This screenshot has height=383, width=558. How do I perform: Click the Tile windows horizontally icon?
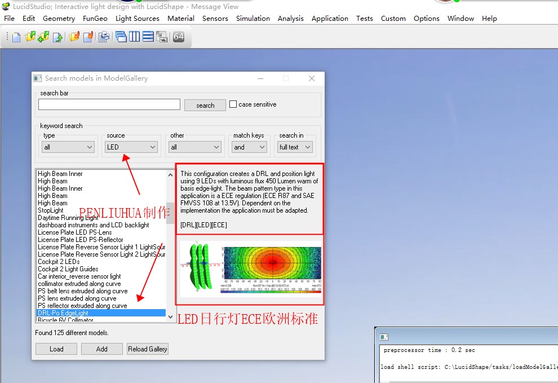(148, 37)
